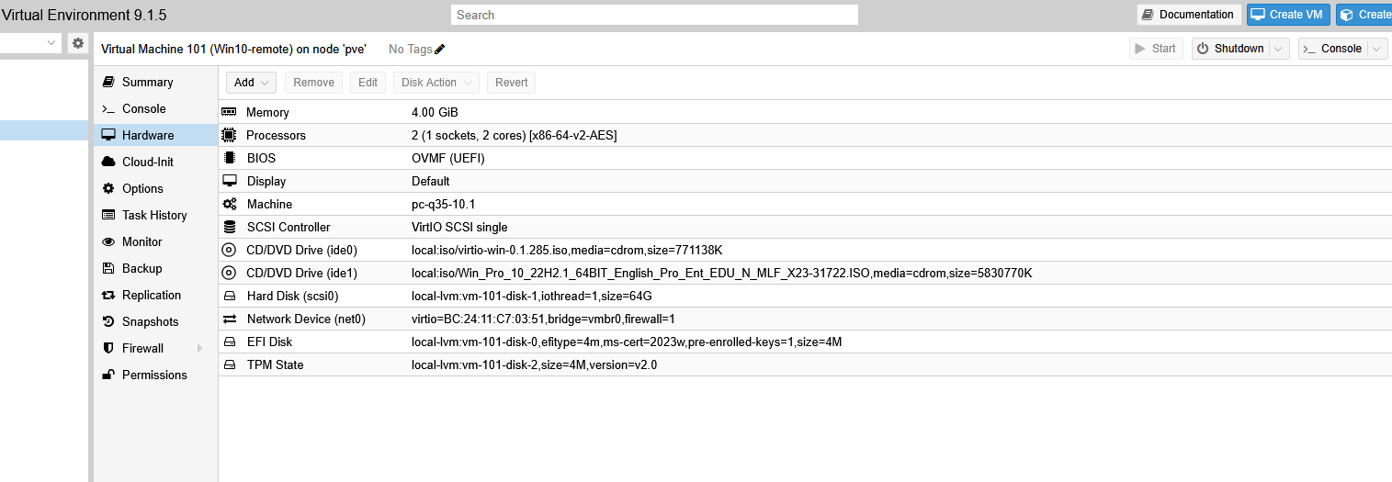Expand the Shutdown options arrow

coord(1279,49)
